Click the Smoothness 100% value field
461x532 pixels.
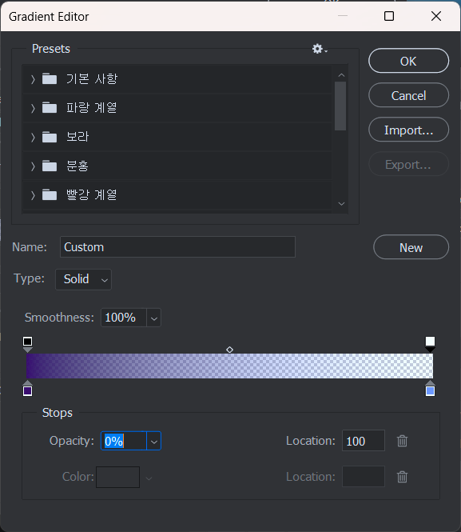(124, 318)
